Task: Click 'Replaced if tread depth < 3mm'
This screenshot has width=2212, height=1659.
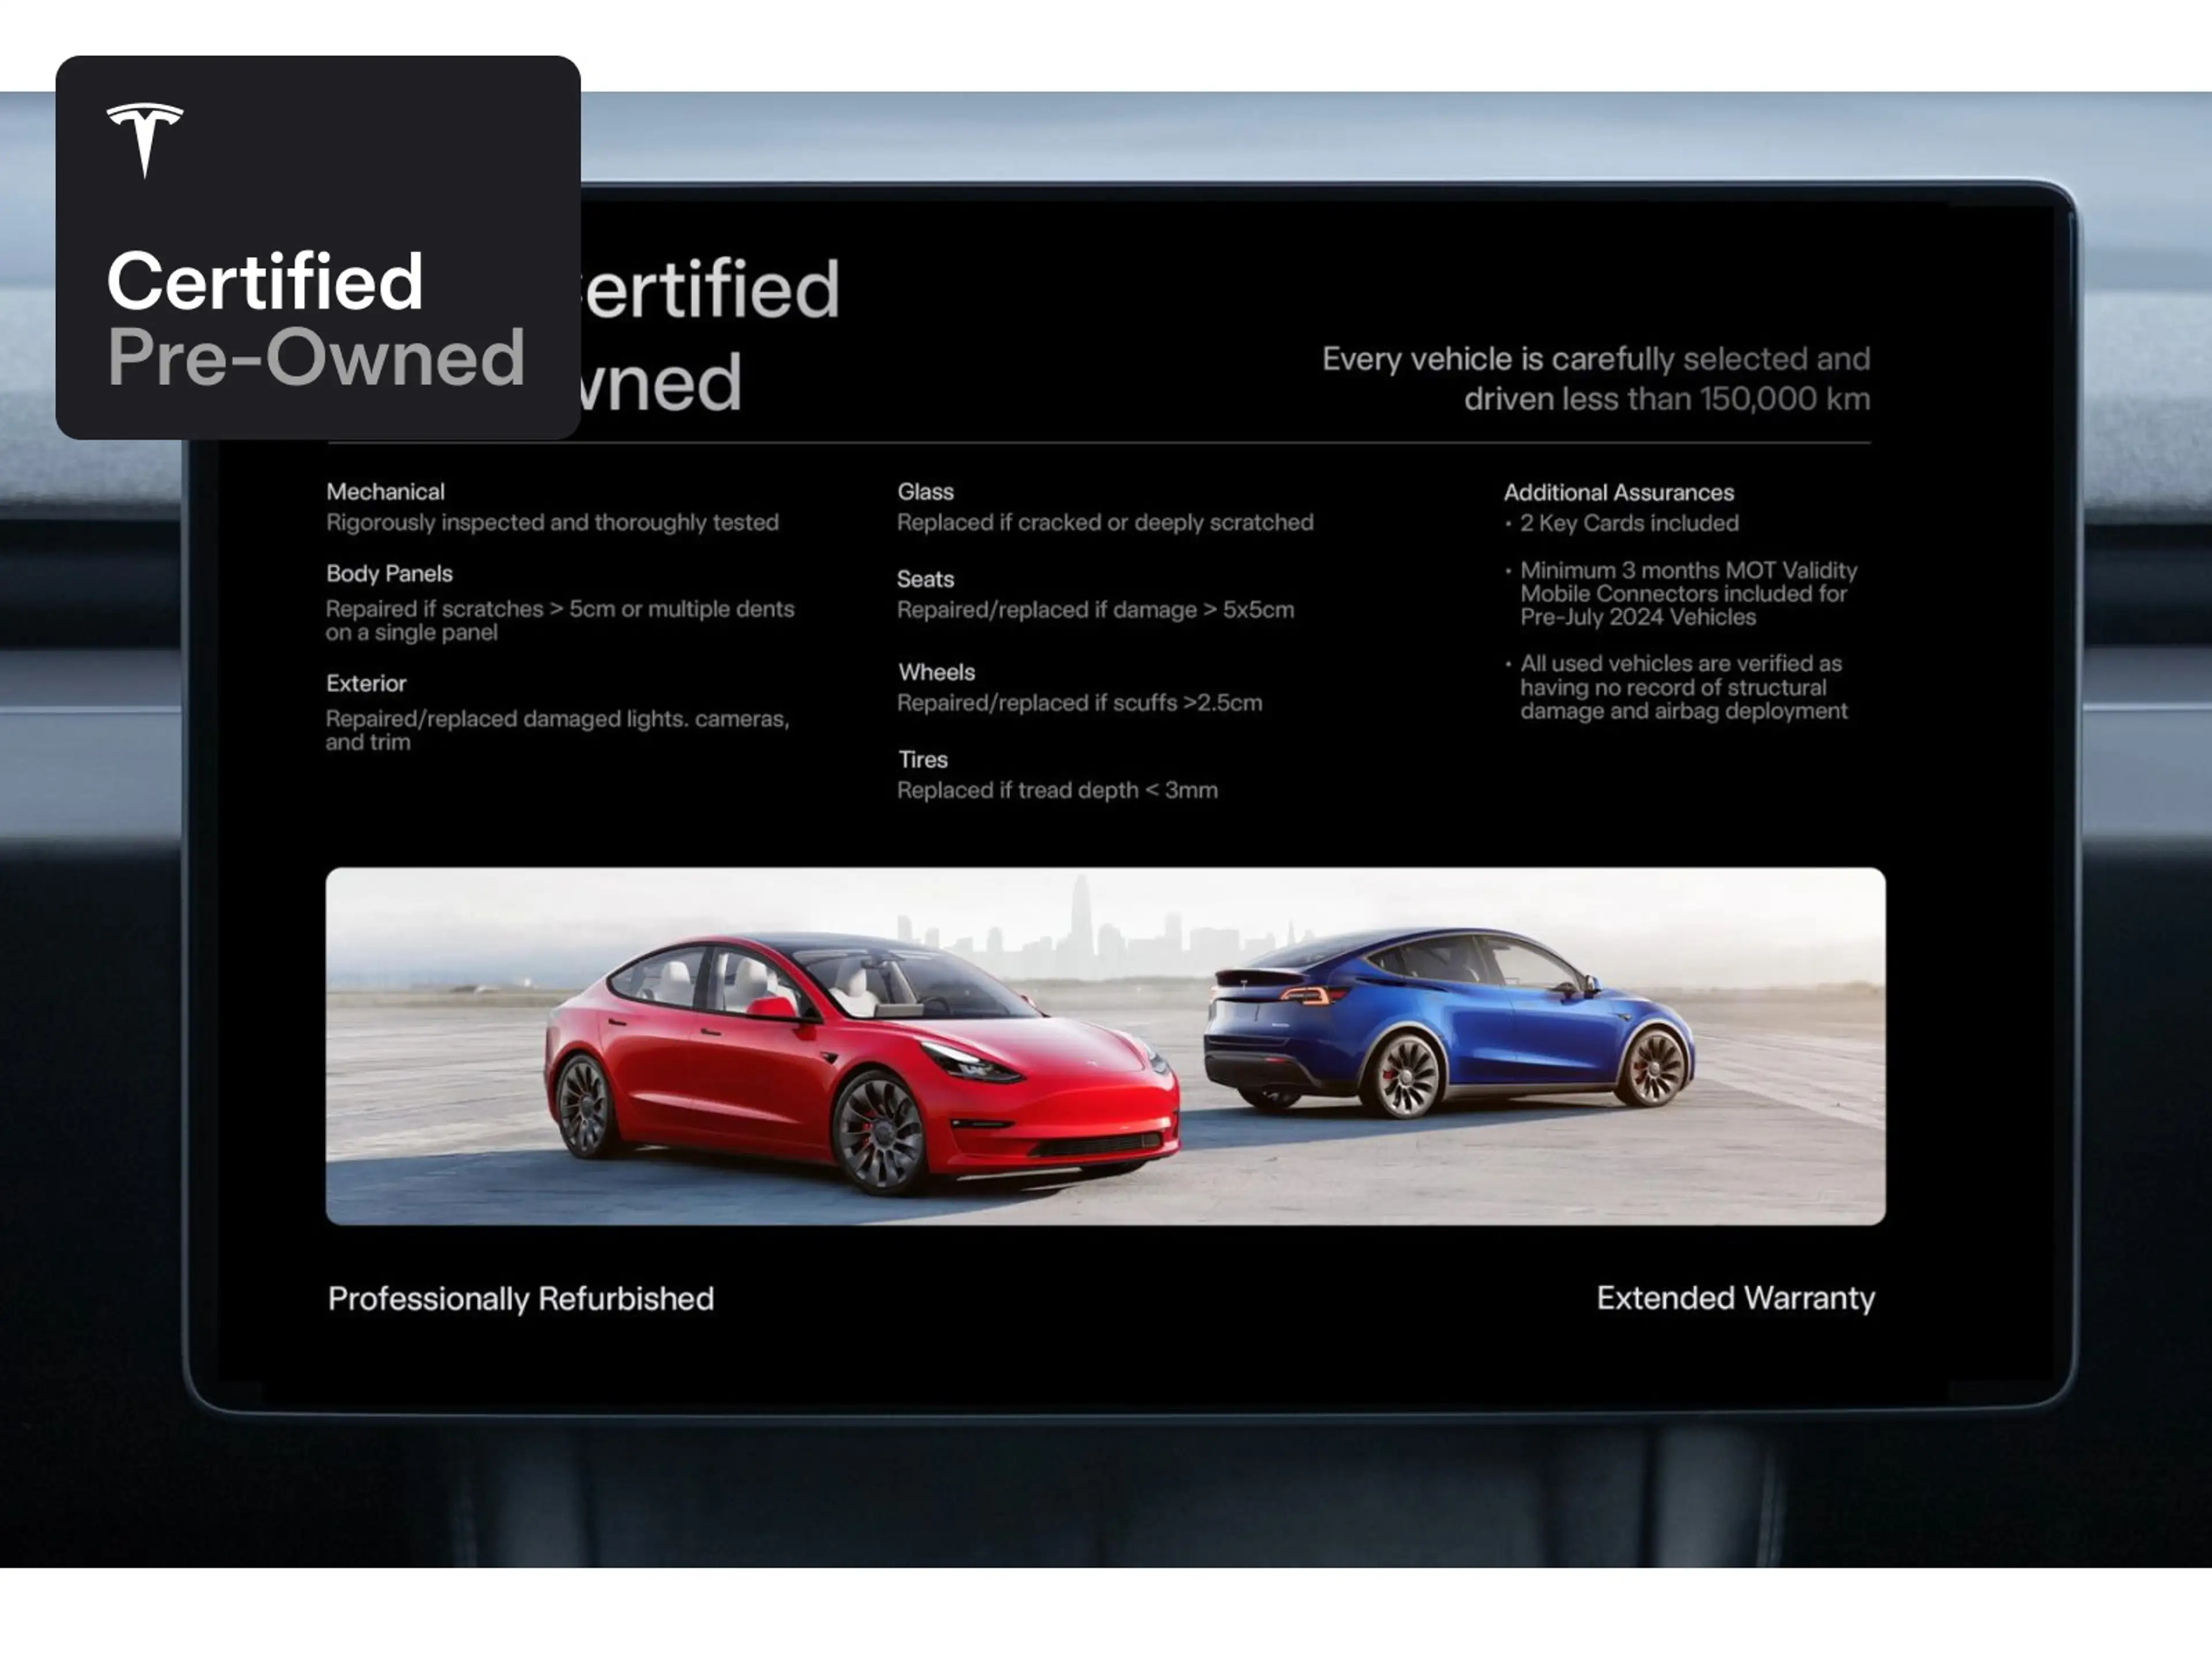Action: point(1057,790)
